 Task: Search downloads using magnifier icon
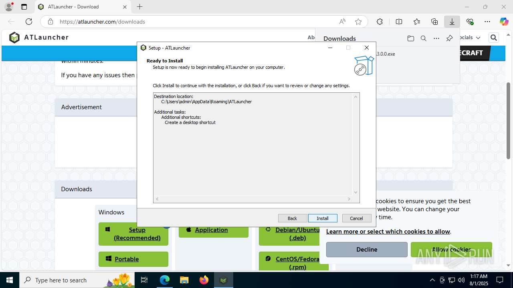point(423,38)
